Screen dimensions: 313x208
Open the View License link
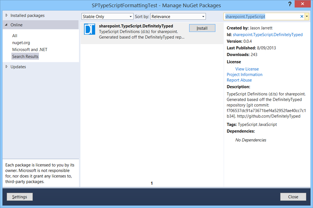(x=247, y=69)
